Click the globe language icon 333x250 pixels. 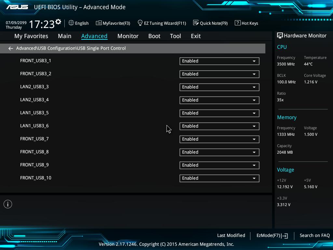tap(71, 23)
